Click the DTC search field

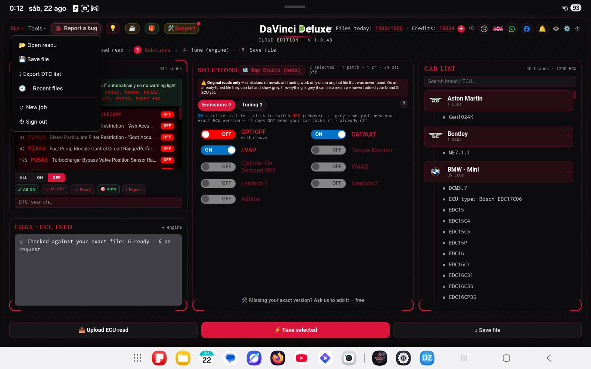coord(98,202)
